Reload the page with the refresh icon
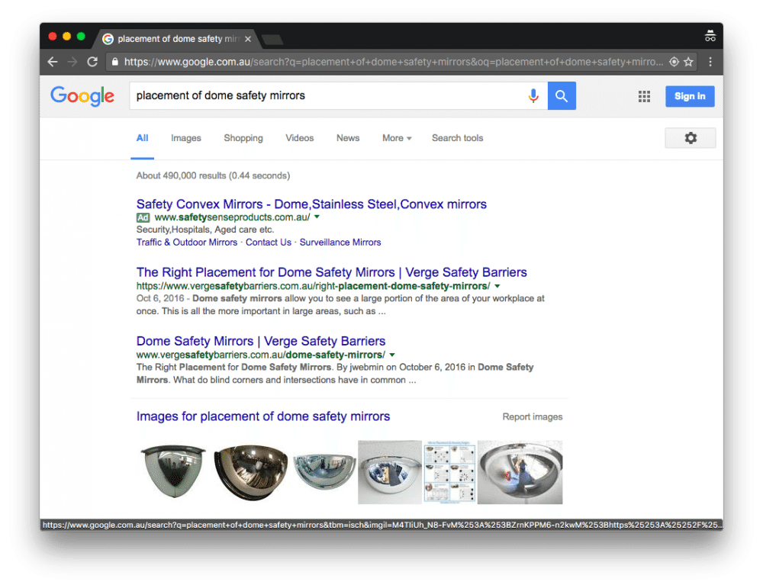The image size is (763, 588). pyautogui.click(x=92, y=62)
